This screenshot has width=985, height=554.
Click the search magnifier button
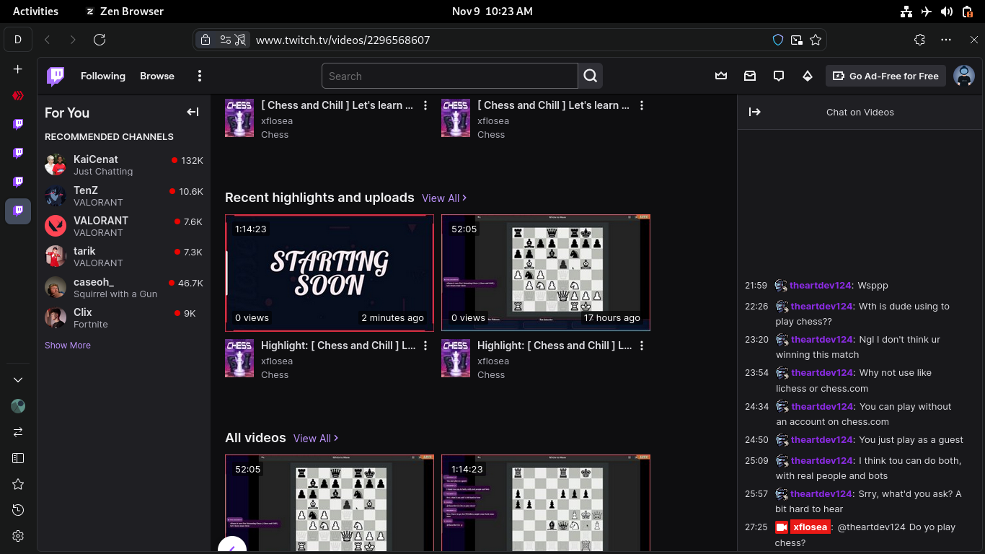click(x=590, y=76)
